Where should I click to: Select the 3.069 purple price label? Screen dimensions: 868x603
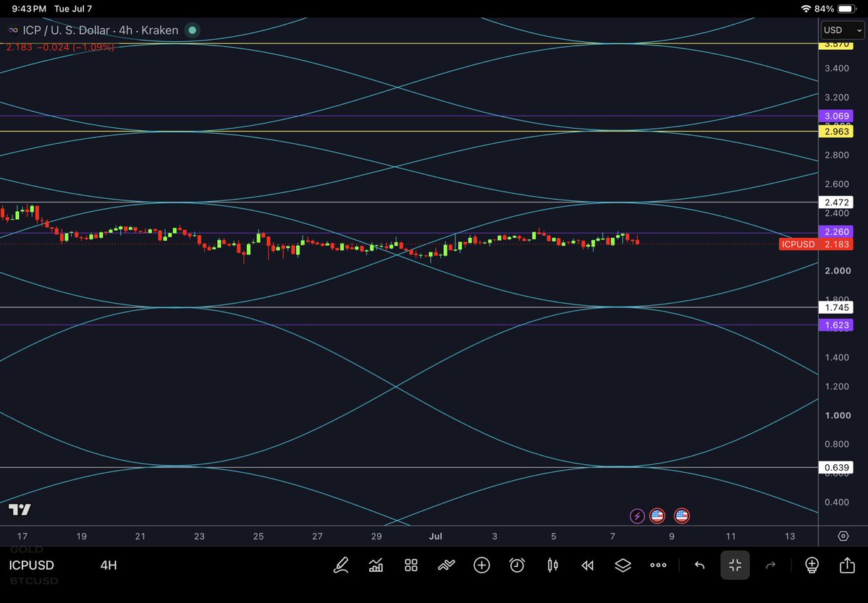(x=836, y=116)
